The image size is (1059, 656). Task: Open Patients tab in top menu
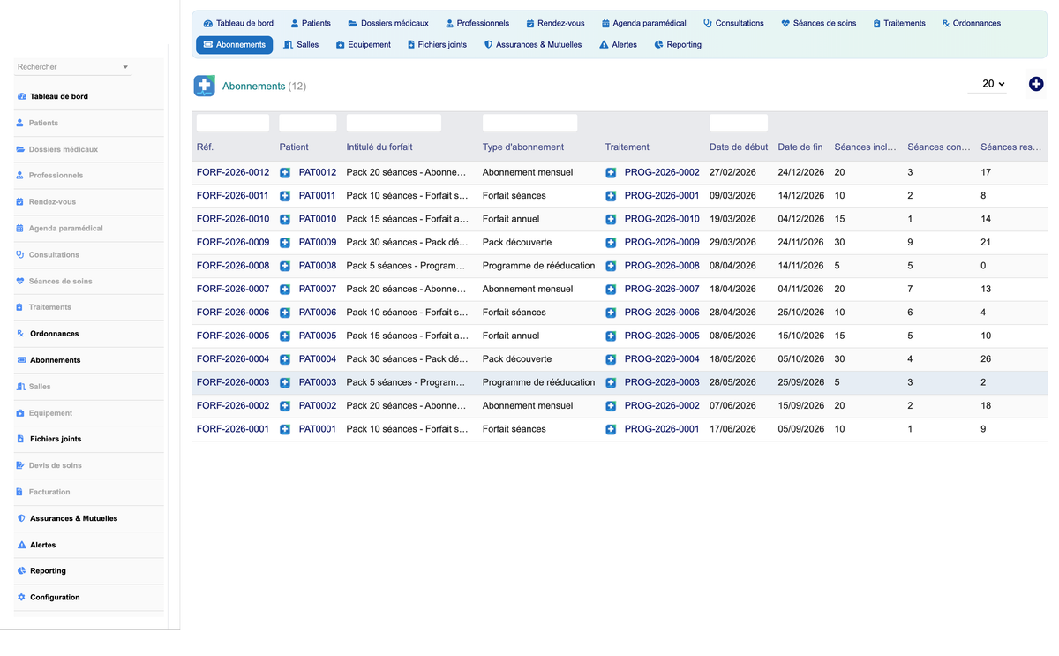point(311,23)
